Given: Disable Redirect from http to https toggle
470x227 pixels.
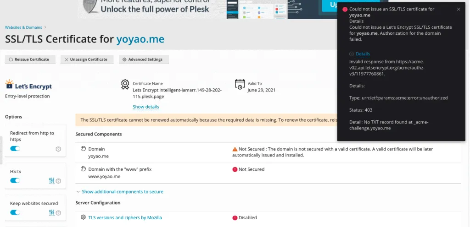Looking at the screenshot, I should point(15,149).
